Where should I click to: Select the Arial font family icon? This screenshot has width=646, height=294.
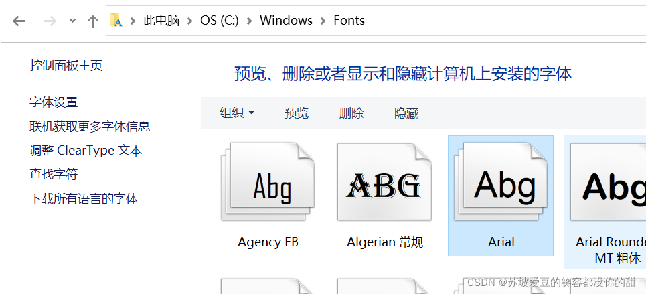pos(501,181)
